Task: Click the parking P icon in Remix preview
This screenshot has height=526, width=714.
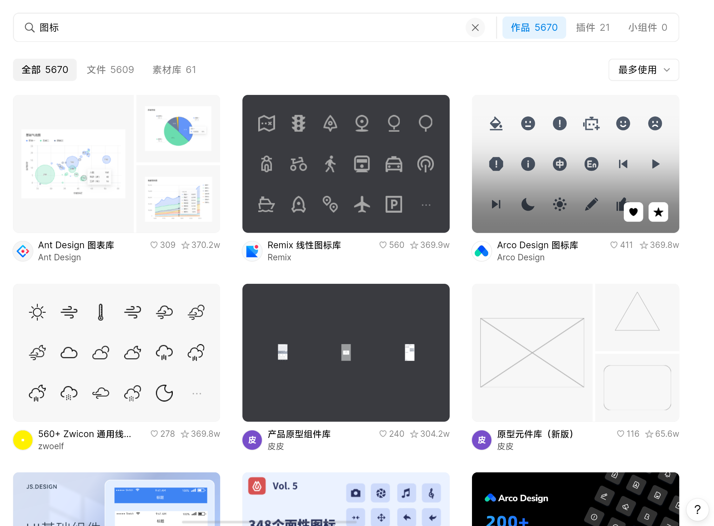Action: point(394,204)
